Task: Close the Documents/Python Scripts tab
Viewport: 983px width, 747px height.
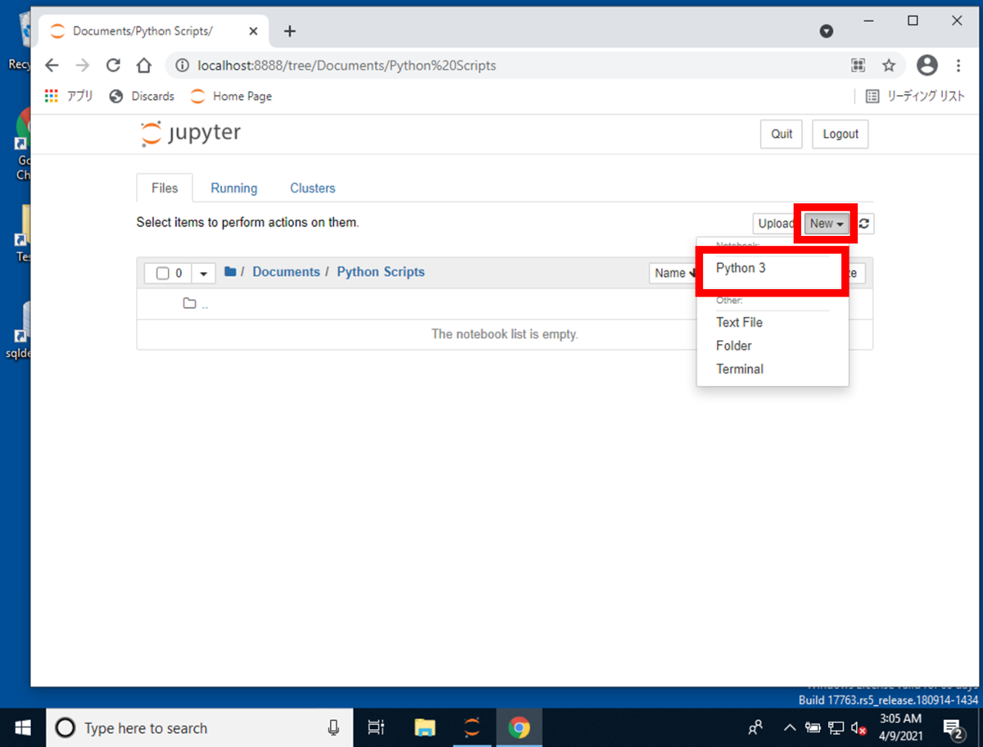Action: pos(253,31)
